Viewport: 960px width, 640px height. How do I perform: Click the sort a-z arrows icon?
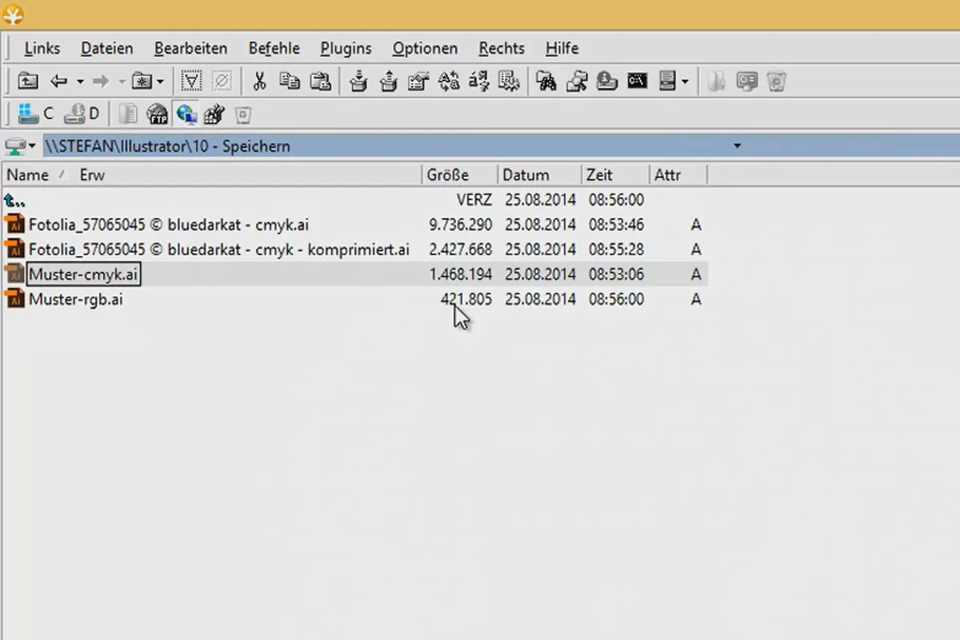pos(478,81)
